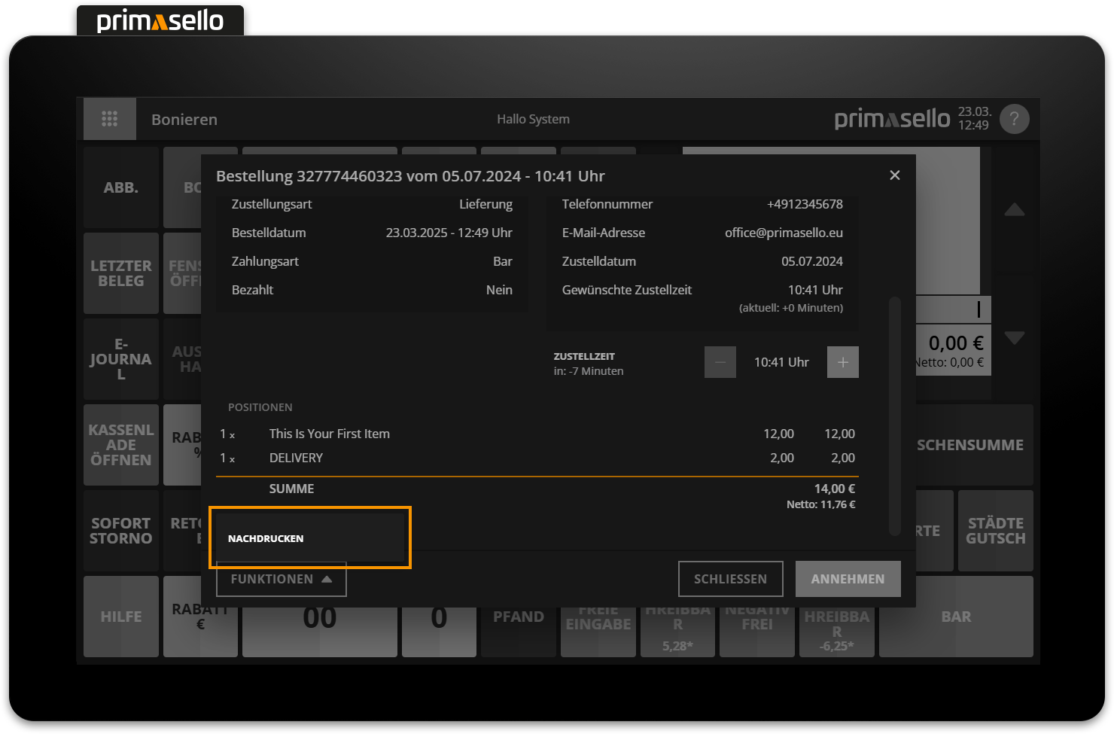Decrease delivery time with minus button

720,362
